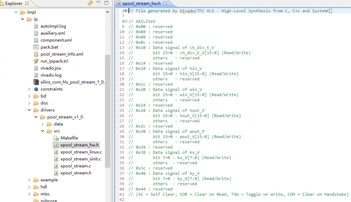This screenshot has height=202, width=351.
Task: Click the '0x38 : Data signal of kx_V' line
Action: 164,152
